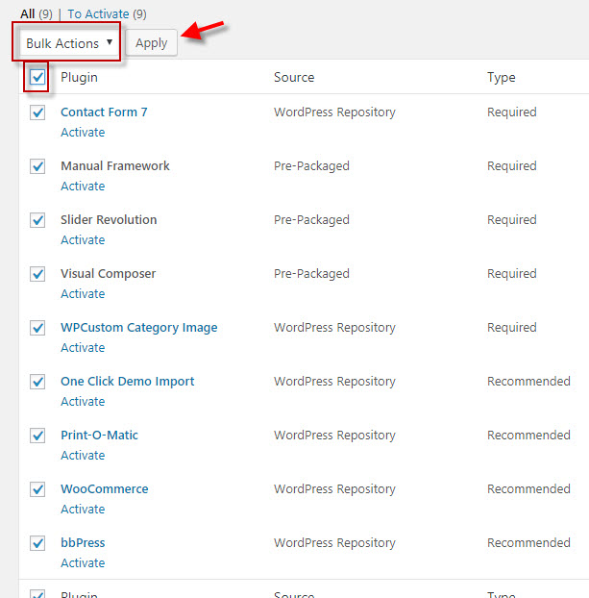Activate the Print-O-Matic plugin
This screenshot has height=598, width=589.
click(x=83, y=456)
